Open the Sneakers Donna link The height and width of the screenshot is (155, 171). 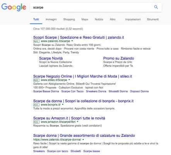(96, 91)
